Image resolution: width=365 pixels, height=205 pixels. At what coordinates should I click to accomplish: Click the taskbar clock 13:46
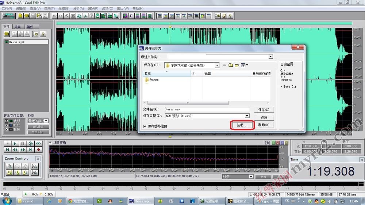tap(354, 201)
